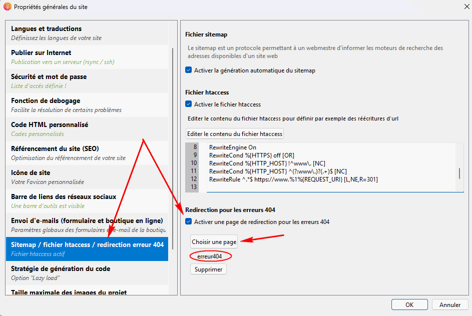The width and height of the screenshot is (472, 316).
Task: Toggle automatic sitemap generation checkbox
Action: [188, 70]
